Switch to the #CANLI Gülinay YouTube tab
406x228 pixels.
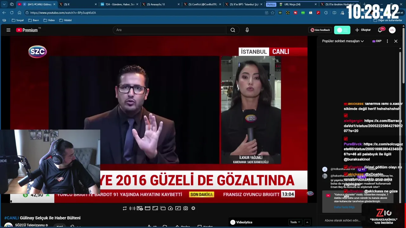(x=37, y=4)
